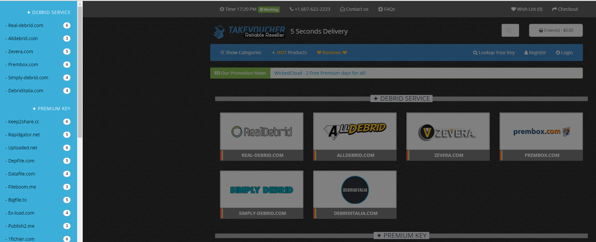Viewport: 596px width, 242px height.
Task: Open WickedCloud 2 Free Premium days news
Action: pyautogui.click(x=320, y=73)
